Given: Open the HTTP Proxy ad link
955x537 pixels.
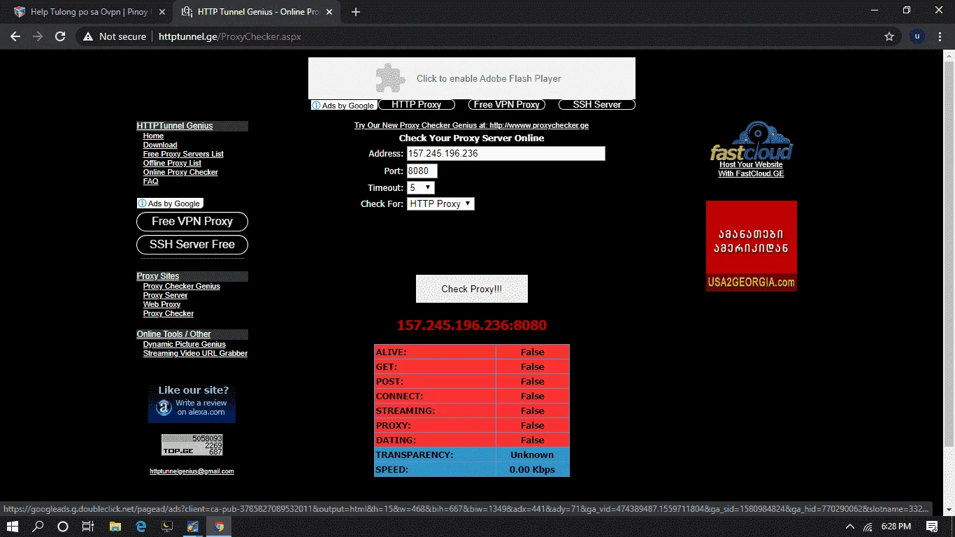Looking at the screenshot, I should [417, 105].
